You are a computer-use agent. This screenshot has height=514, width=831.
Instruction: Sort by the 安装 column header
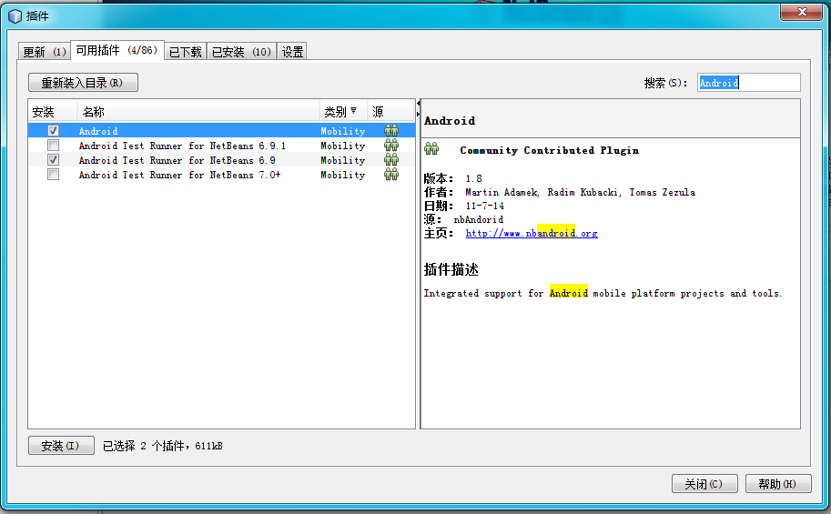coord(52,112)
